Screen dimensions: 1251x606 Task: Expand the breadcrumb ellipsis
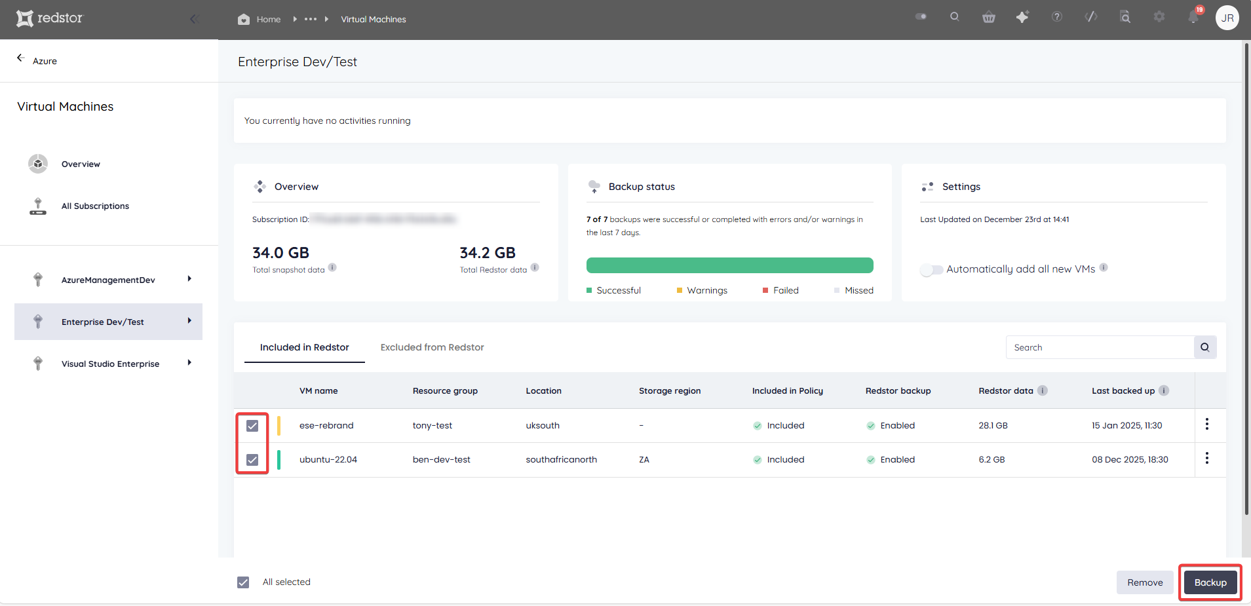coord(311,19)
